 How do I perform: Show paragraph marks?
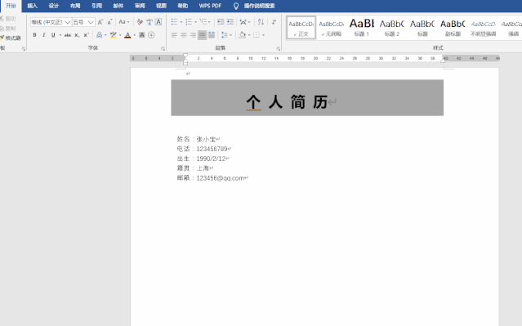[x=274, y=22]
